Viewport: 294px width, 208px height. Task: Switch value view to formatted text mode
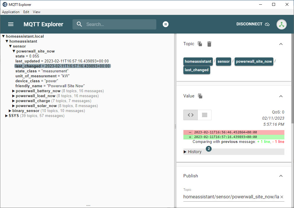point(204,115)
